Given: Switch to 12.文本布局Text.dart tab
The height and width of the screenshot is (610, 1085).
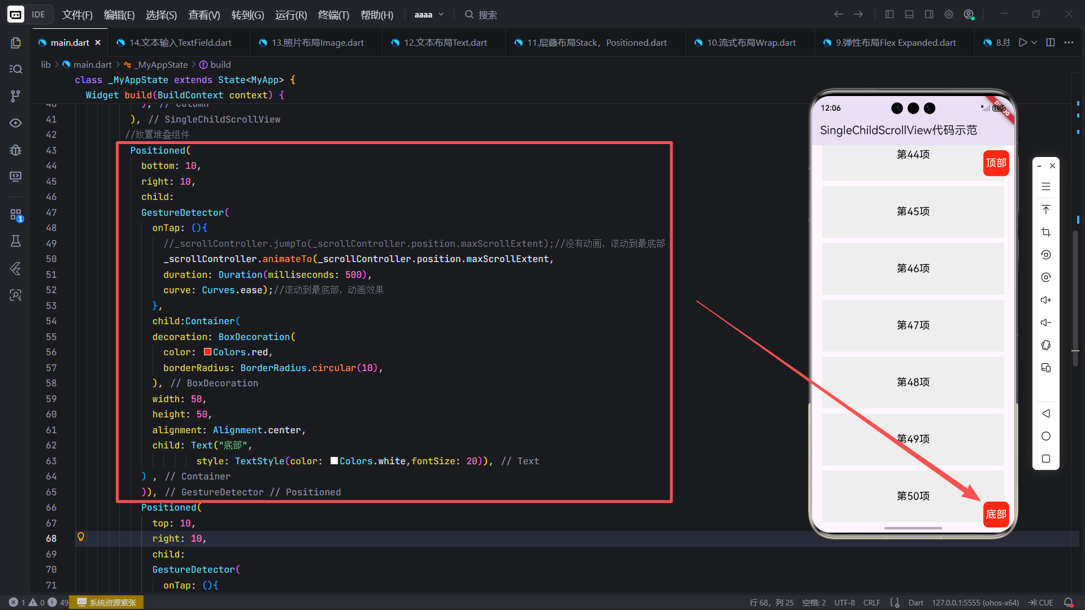Looking at the screenshot, I should pos(445,42).
